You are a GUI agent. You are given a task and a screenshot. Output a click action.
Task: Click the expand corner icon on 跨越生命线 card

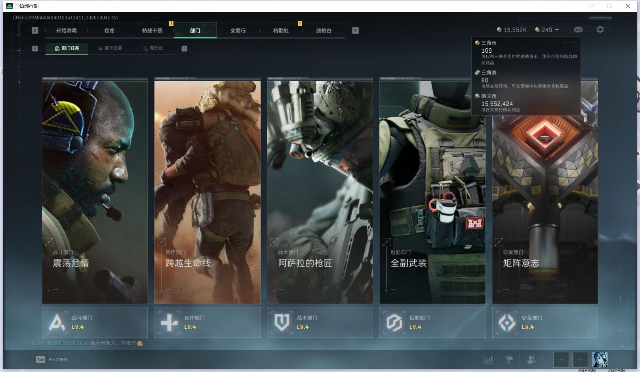point(161,242)
